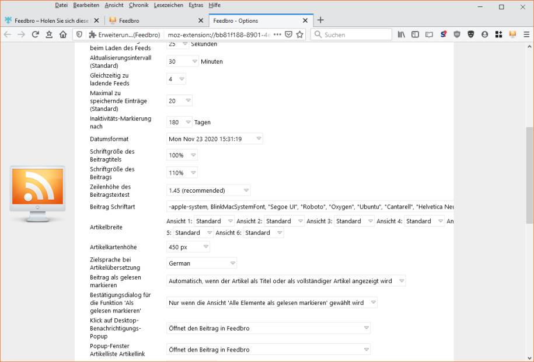534x362 pixels.
Task: Open the Bearbeiten menu
Action: (86, 5)
